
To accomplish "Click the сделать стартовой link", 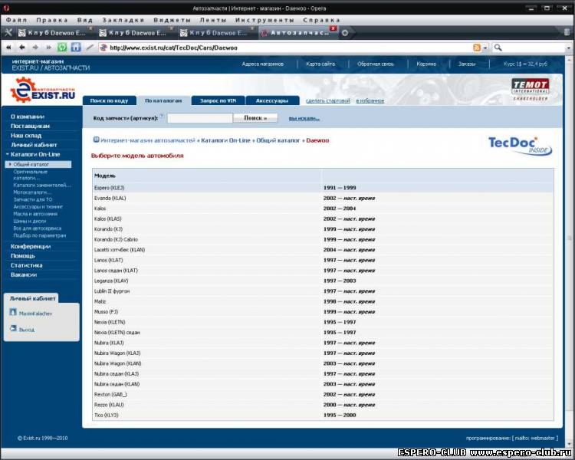I will pos(328,100).
